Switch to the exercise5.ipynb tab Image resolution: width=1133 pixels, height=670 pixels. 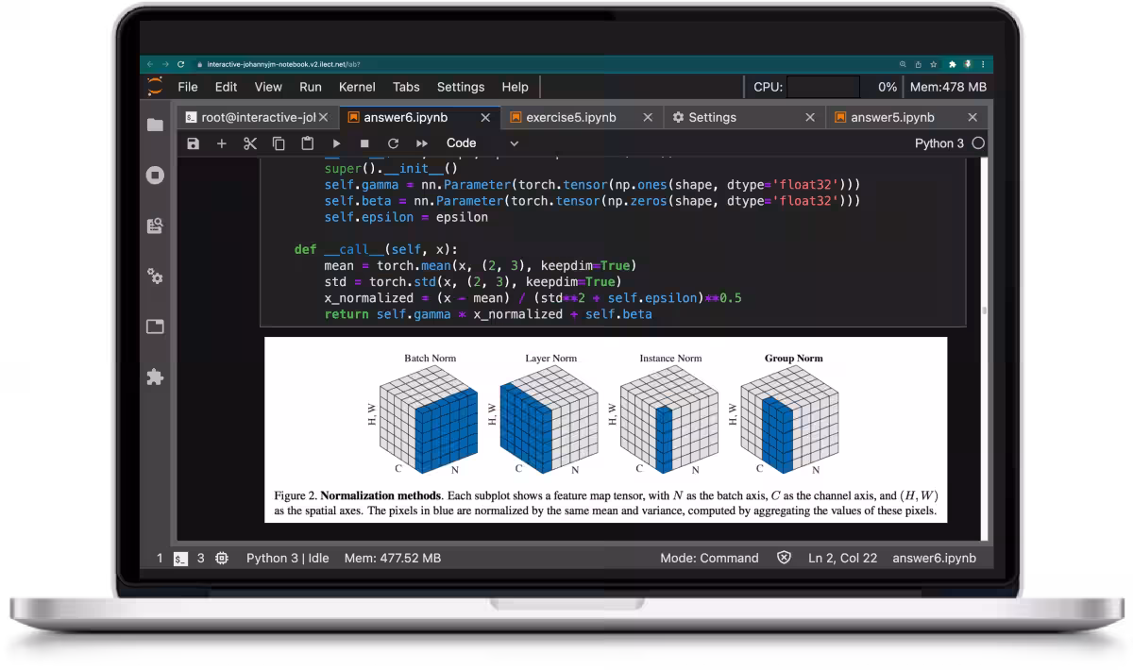[x=570, y=118]
